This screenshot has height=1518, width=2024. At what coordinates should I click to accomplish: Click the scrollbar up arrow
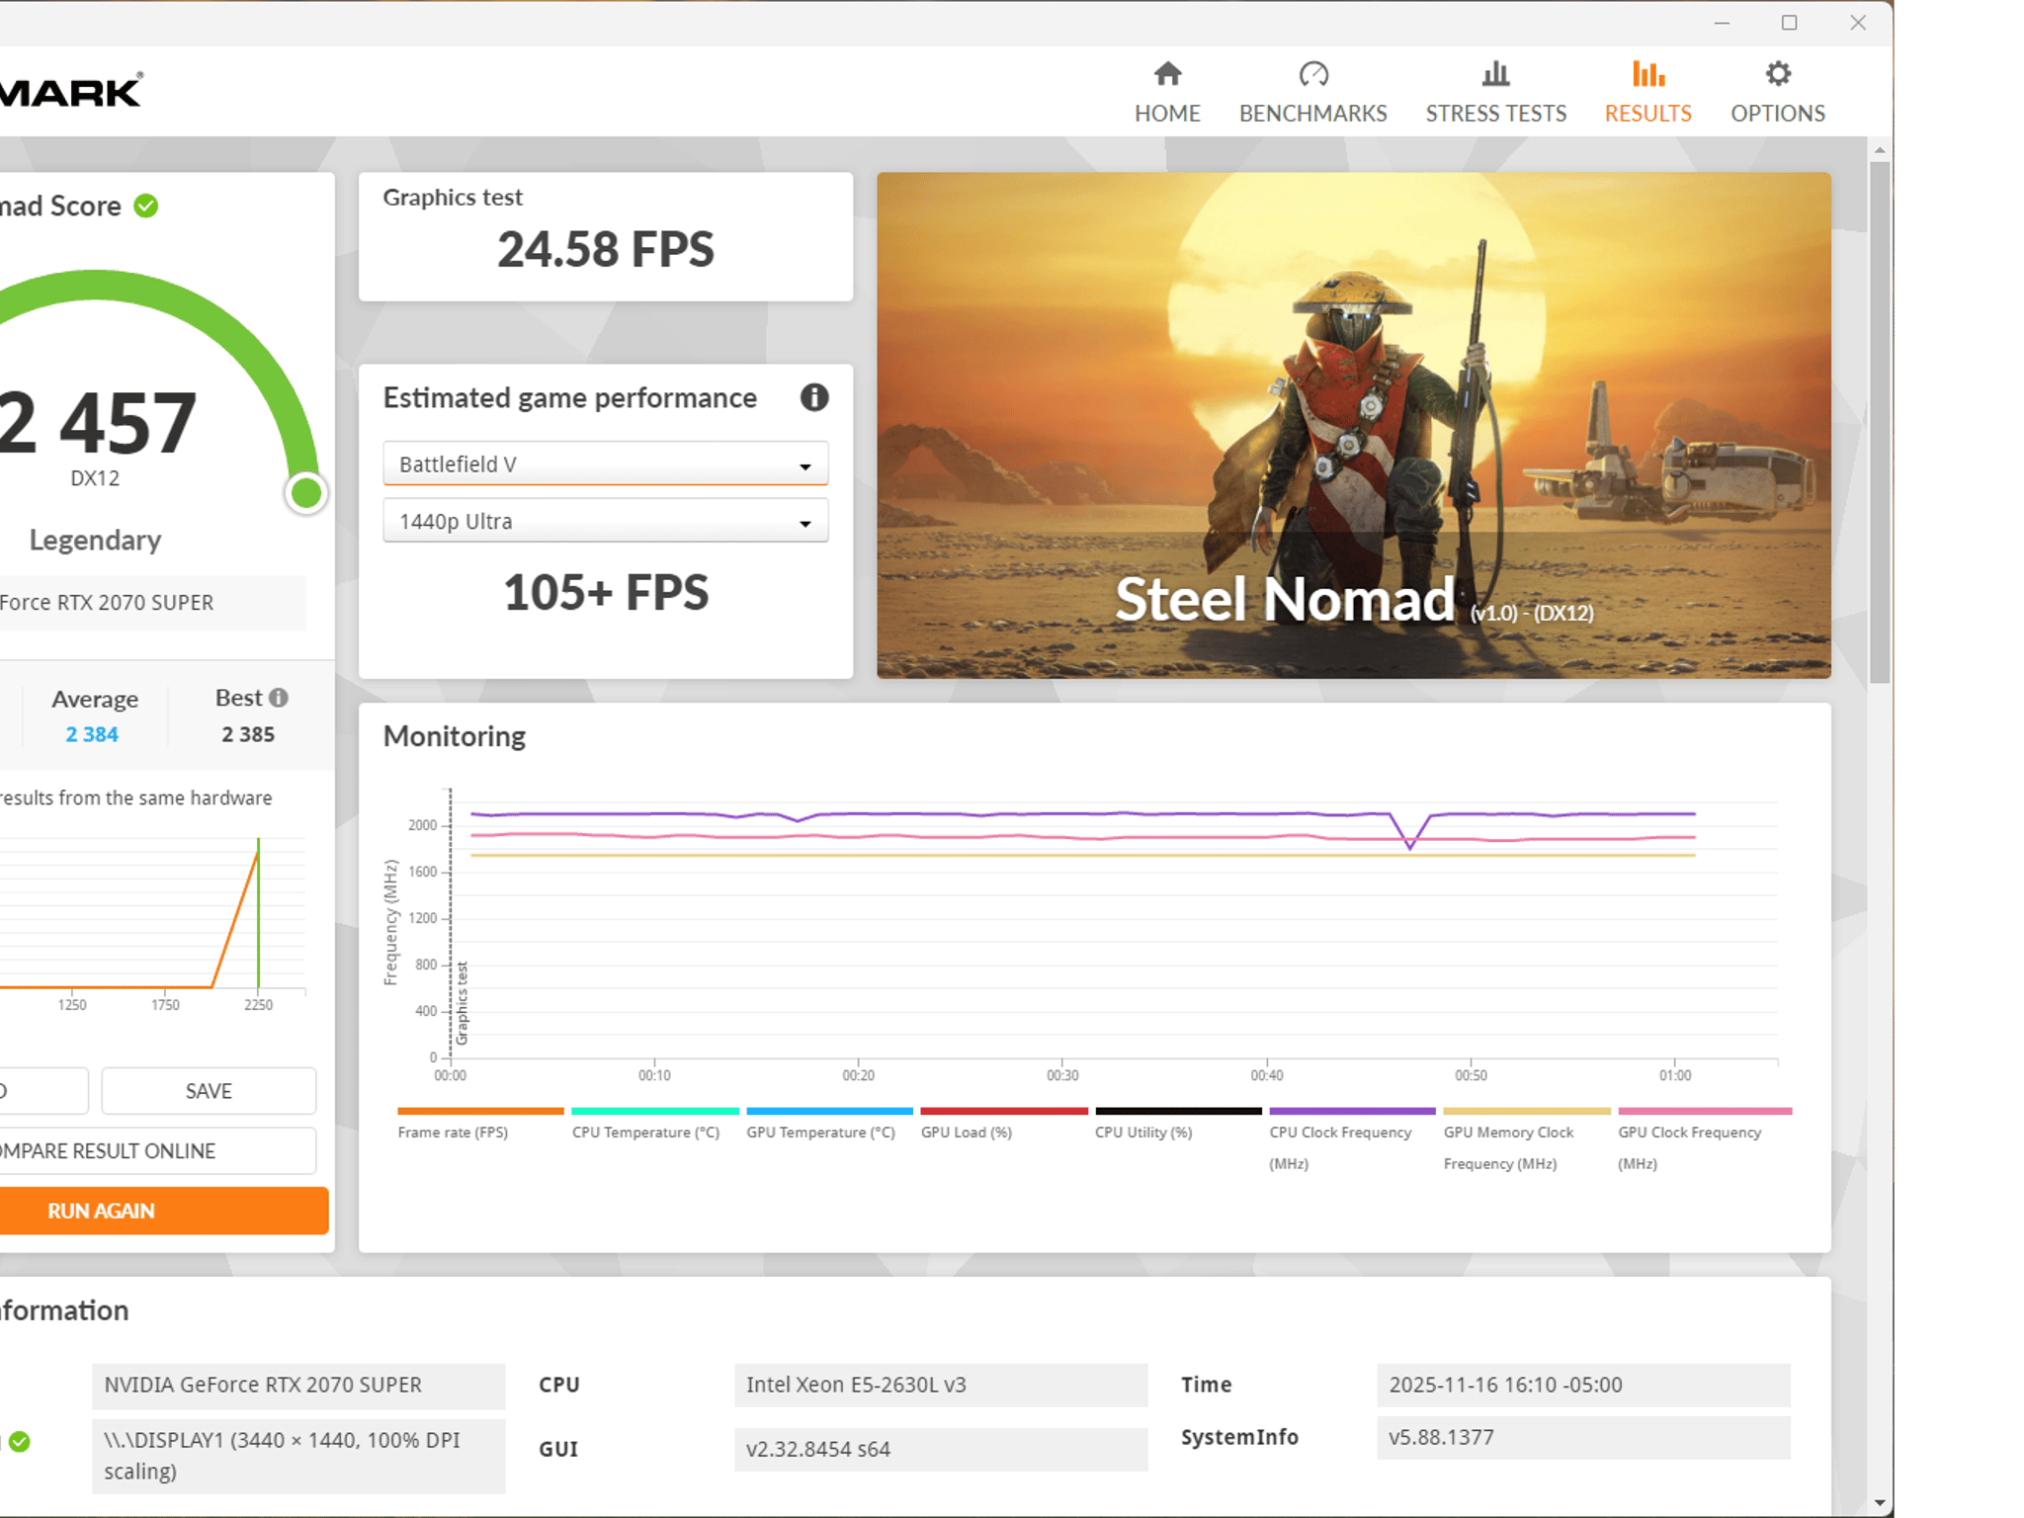1880,149
